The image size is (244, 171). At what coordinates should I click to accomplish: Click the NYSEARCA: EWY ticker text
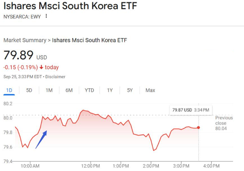[x=22, y=17]
